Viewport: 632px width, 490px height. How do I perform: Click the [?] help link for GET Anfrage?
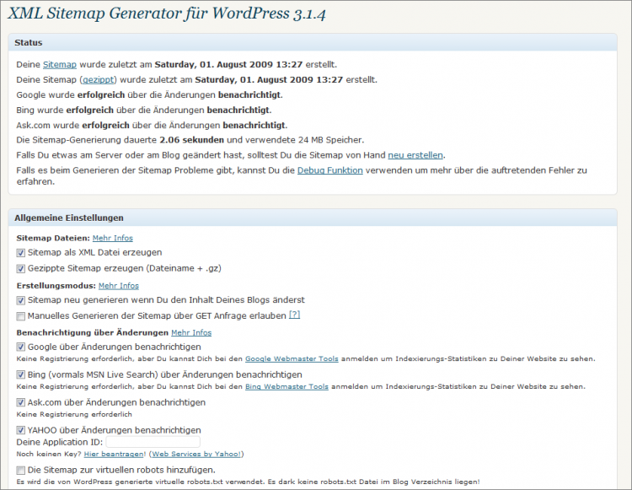tap(294, 315)
